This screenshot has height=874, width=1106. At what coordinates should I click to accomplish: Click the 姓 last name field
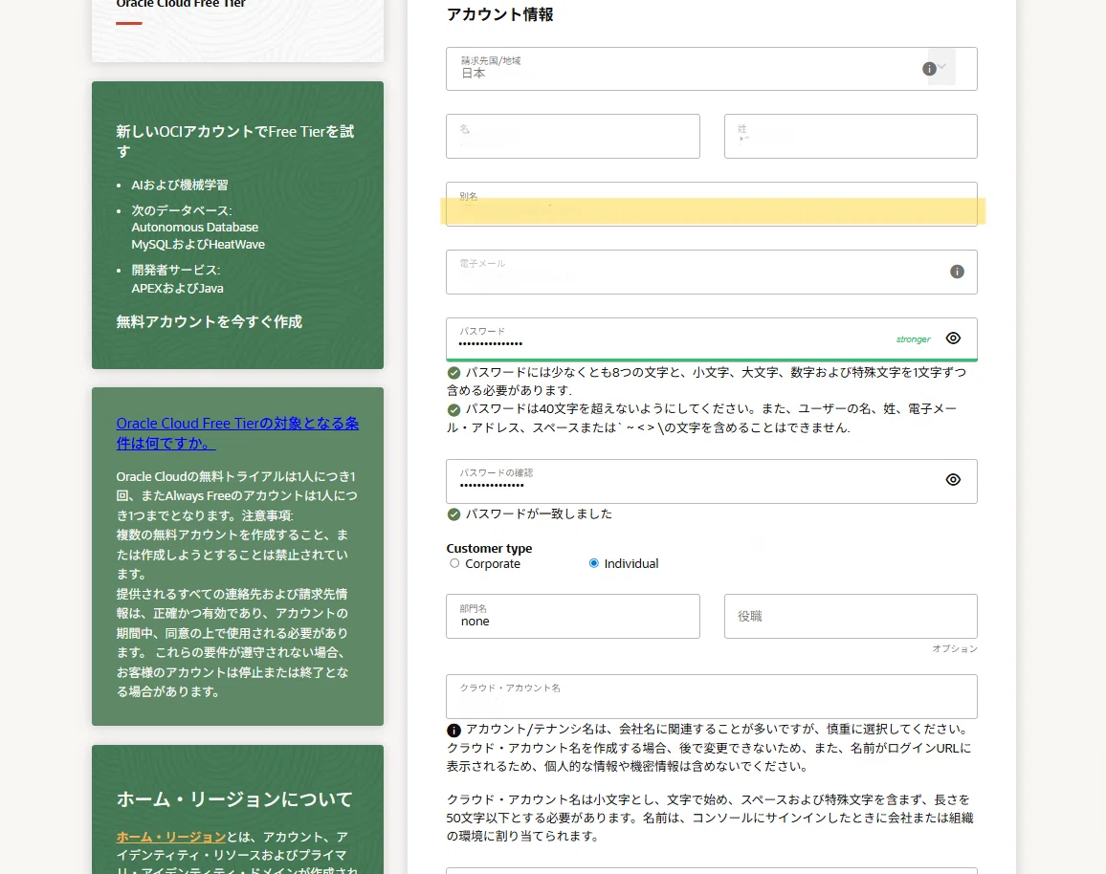click(x=851, y=136)
